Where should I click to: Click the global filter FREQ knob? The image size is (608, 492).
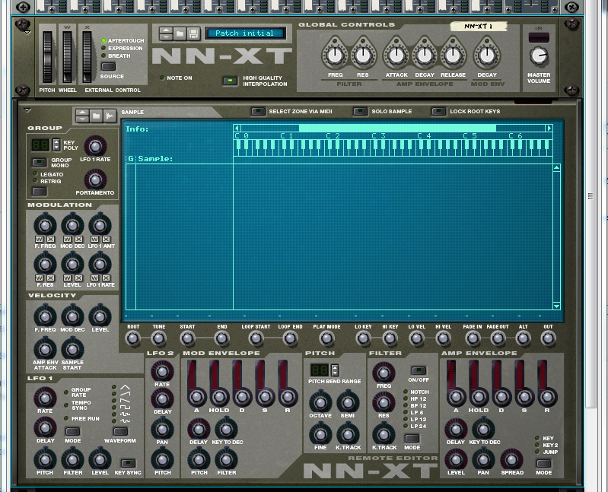[335, 56]
